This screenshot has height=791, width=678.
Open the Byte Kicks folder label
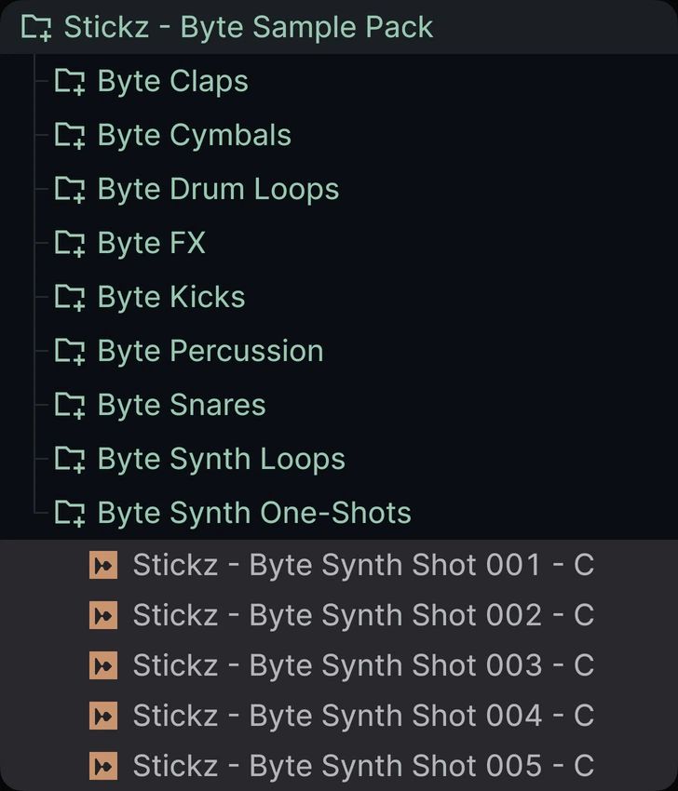pyautogui.click(x=171, y=298)
